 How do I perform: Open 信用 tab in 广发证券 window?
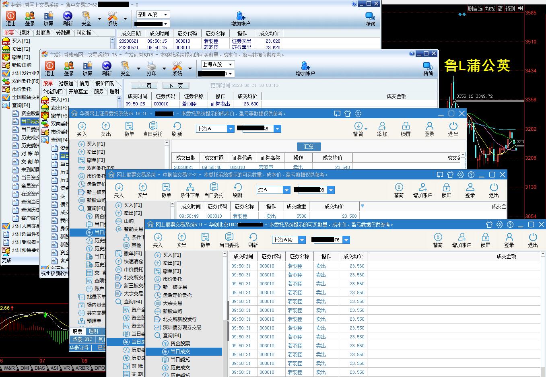tap(84, 83)
